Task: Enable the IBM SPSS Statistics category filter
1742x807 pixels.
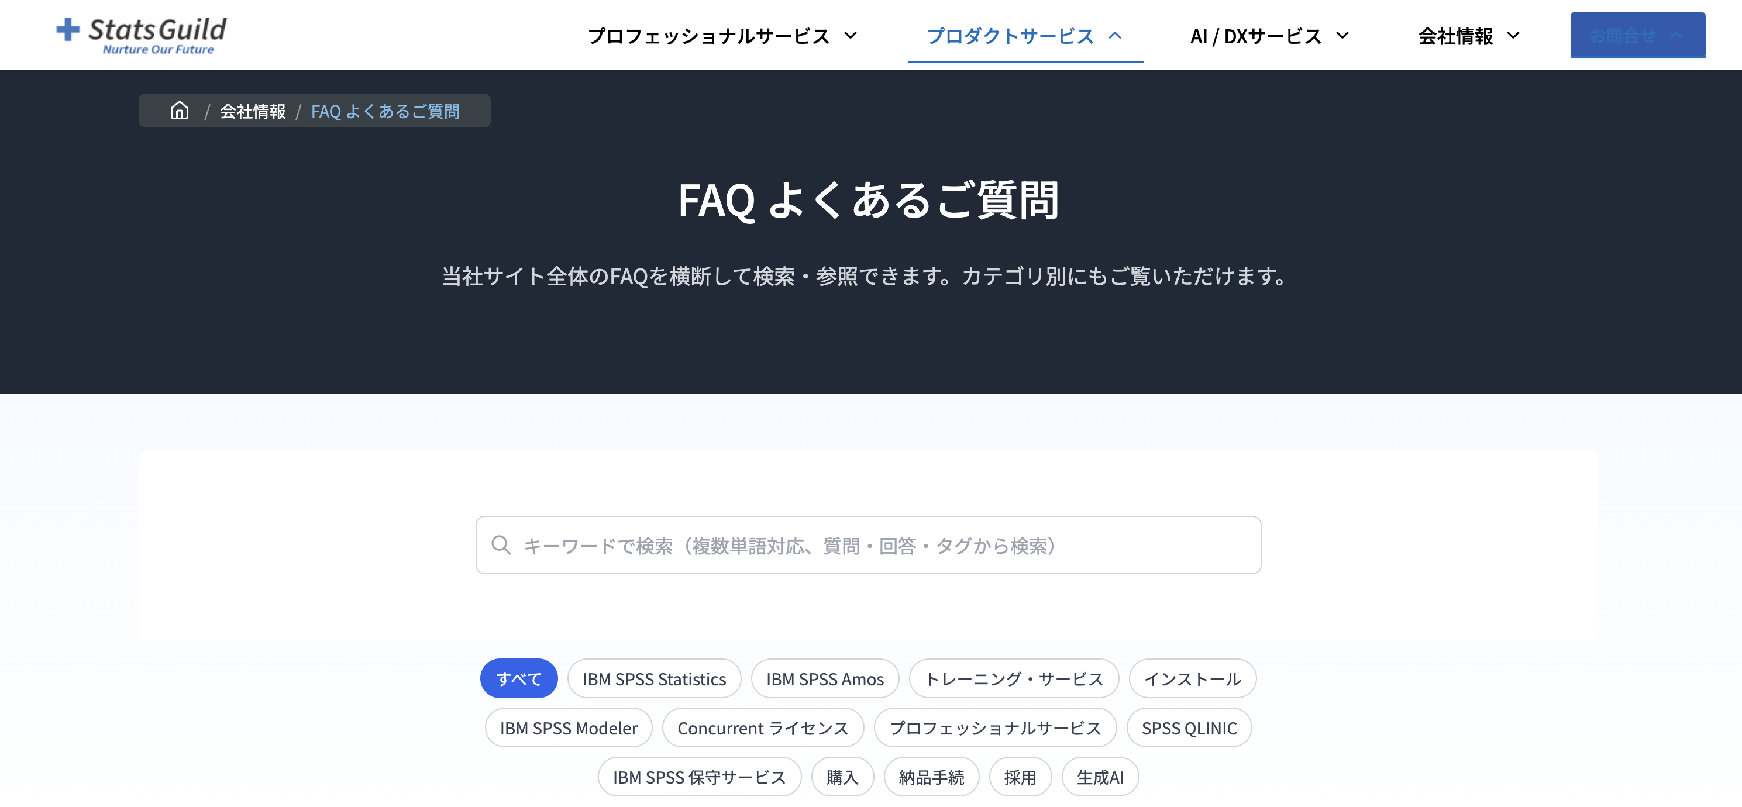Action: 654,678
